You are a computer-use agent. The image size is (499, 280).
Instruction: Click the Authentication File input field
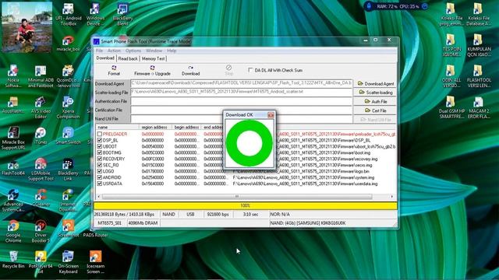pos(241,101)
